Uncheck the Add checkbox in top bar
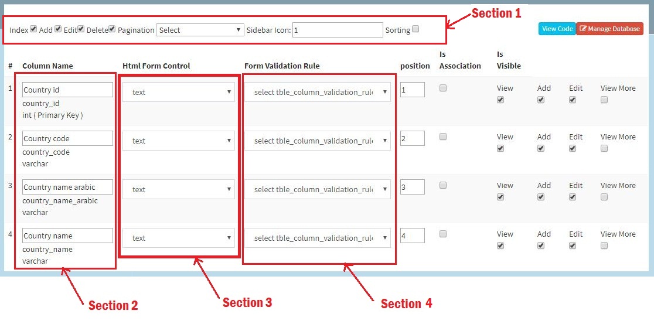Screen dimensions: 654x324 click(58, 29)
